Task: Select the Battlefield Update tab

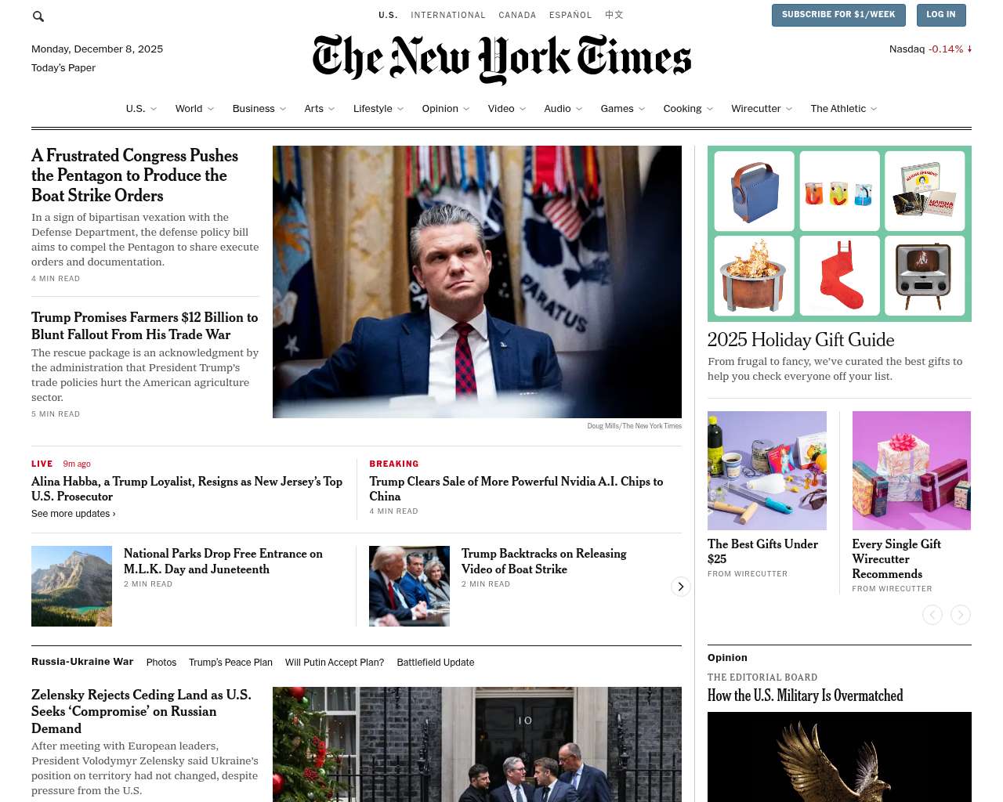Action: click(436, 663)
